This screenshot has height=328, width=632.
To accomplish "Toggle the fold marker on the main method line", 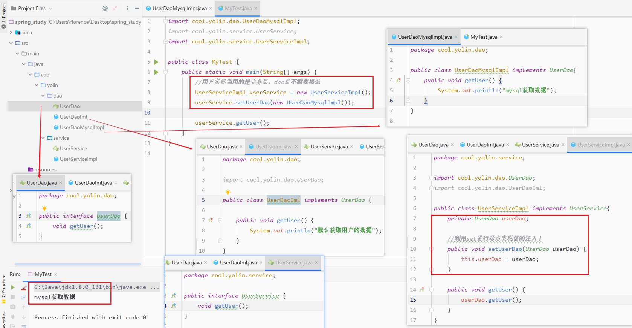I will 165,72.
